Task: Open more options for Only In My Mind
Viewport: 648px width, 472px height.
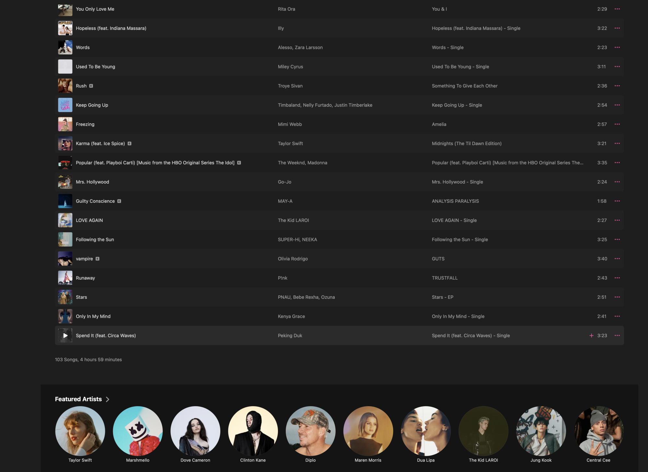Action: point(617,317)
